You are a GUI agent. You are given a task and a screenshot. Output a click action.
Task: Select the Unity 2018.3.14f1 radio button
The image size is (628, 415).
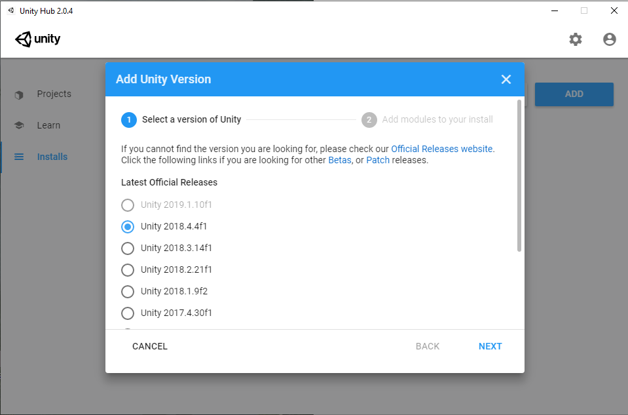point(128,248)
